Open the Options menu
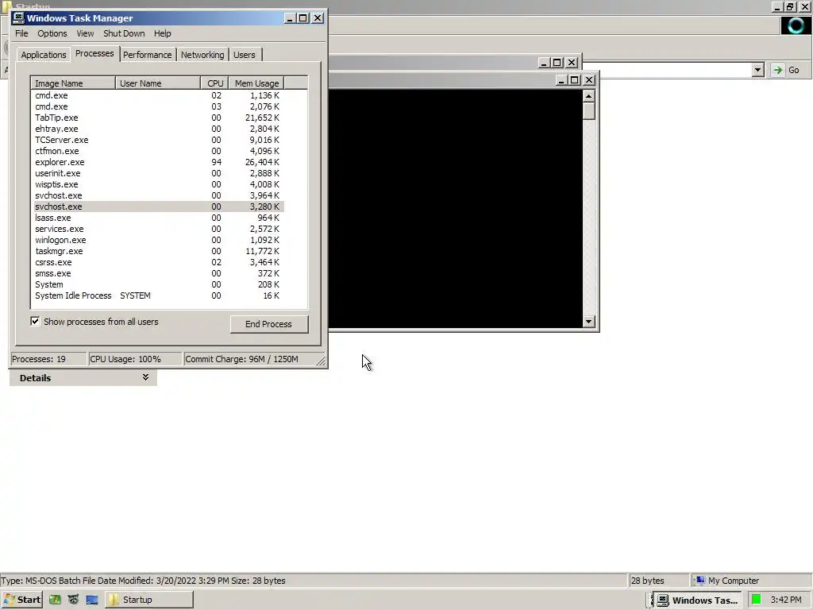813x610 pixels. coord(52,33)
